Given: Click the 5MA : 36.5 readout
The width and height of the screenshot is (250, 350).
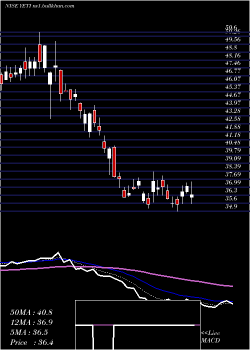Looking at the screenshot, I should point(29,332).
